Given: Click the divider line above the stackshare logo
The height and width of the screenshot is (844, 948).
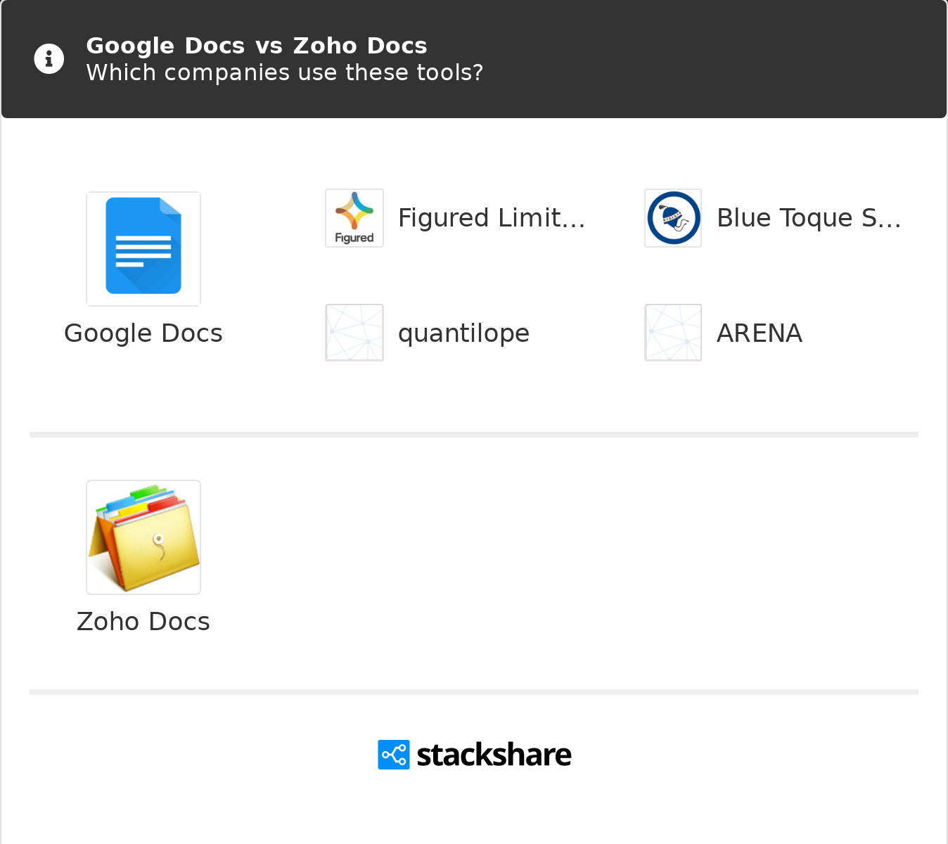Looking at the screenshot, I should tap(474, 692).
